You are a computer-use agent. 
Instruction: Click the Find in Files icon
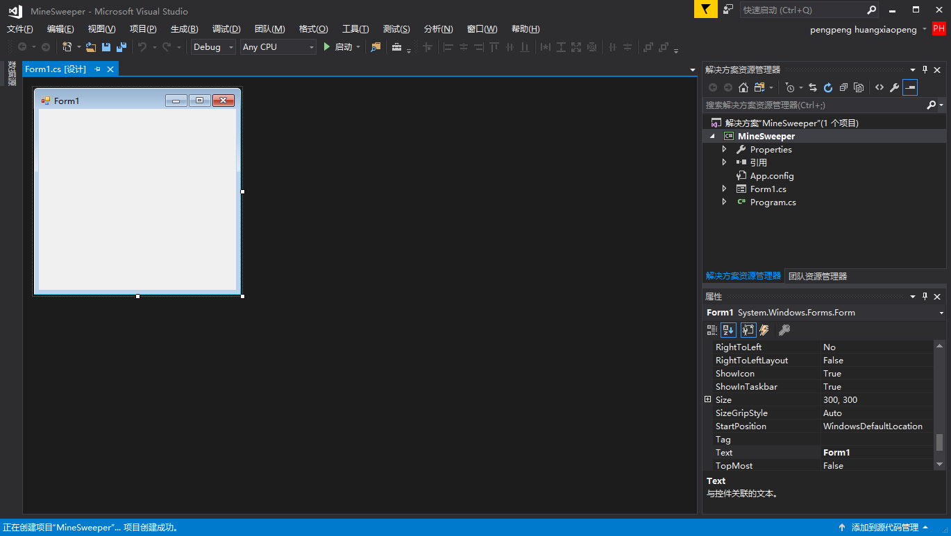376,47
